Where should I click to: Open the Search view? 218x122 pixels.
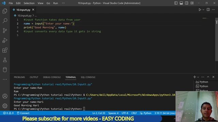pos(5,21)
